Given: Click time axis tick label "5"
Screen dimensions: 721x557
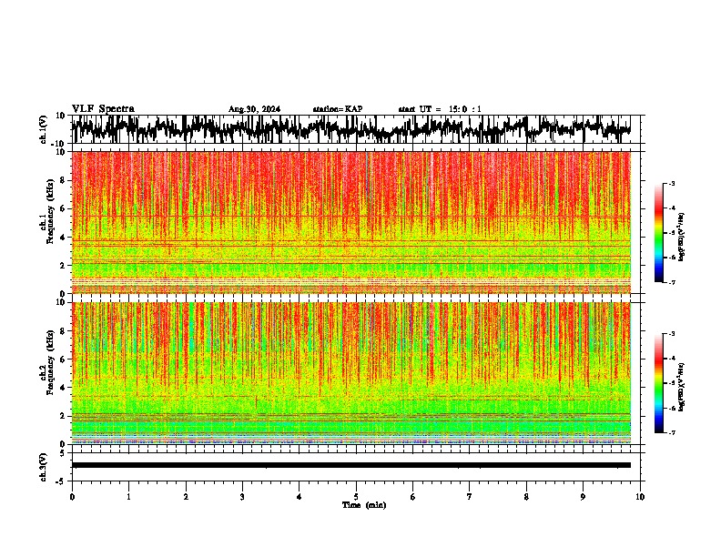Looking at the screenshot, I should [356, 497].
